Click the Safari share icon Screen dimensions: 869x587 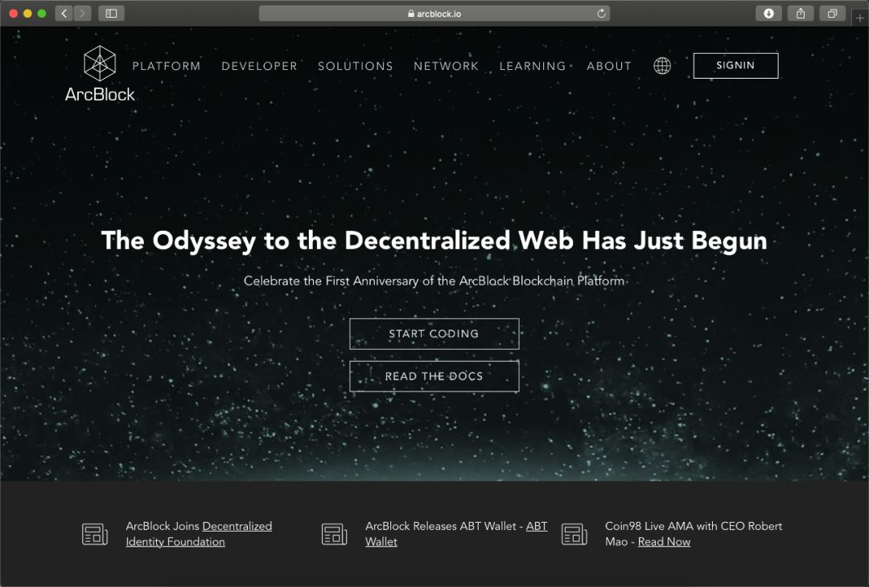click(x=801, y=14)
